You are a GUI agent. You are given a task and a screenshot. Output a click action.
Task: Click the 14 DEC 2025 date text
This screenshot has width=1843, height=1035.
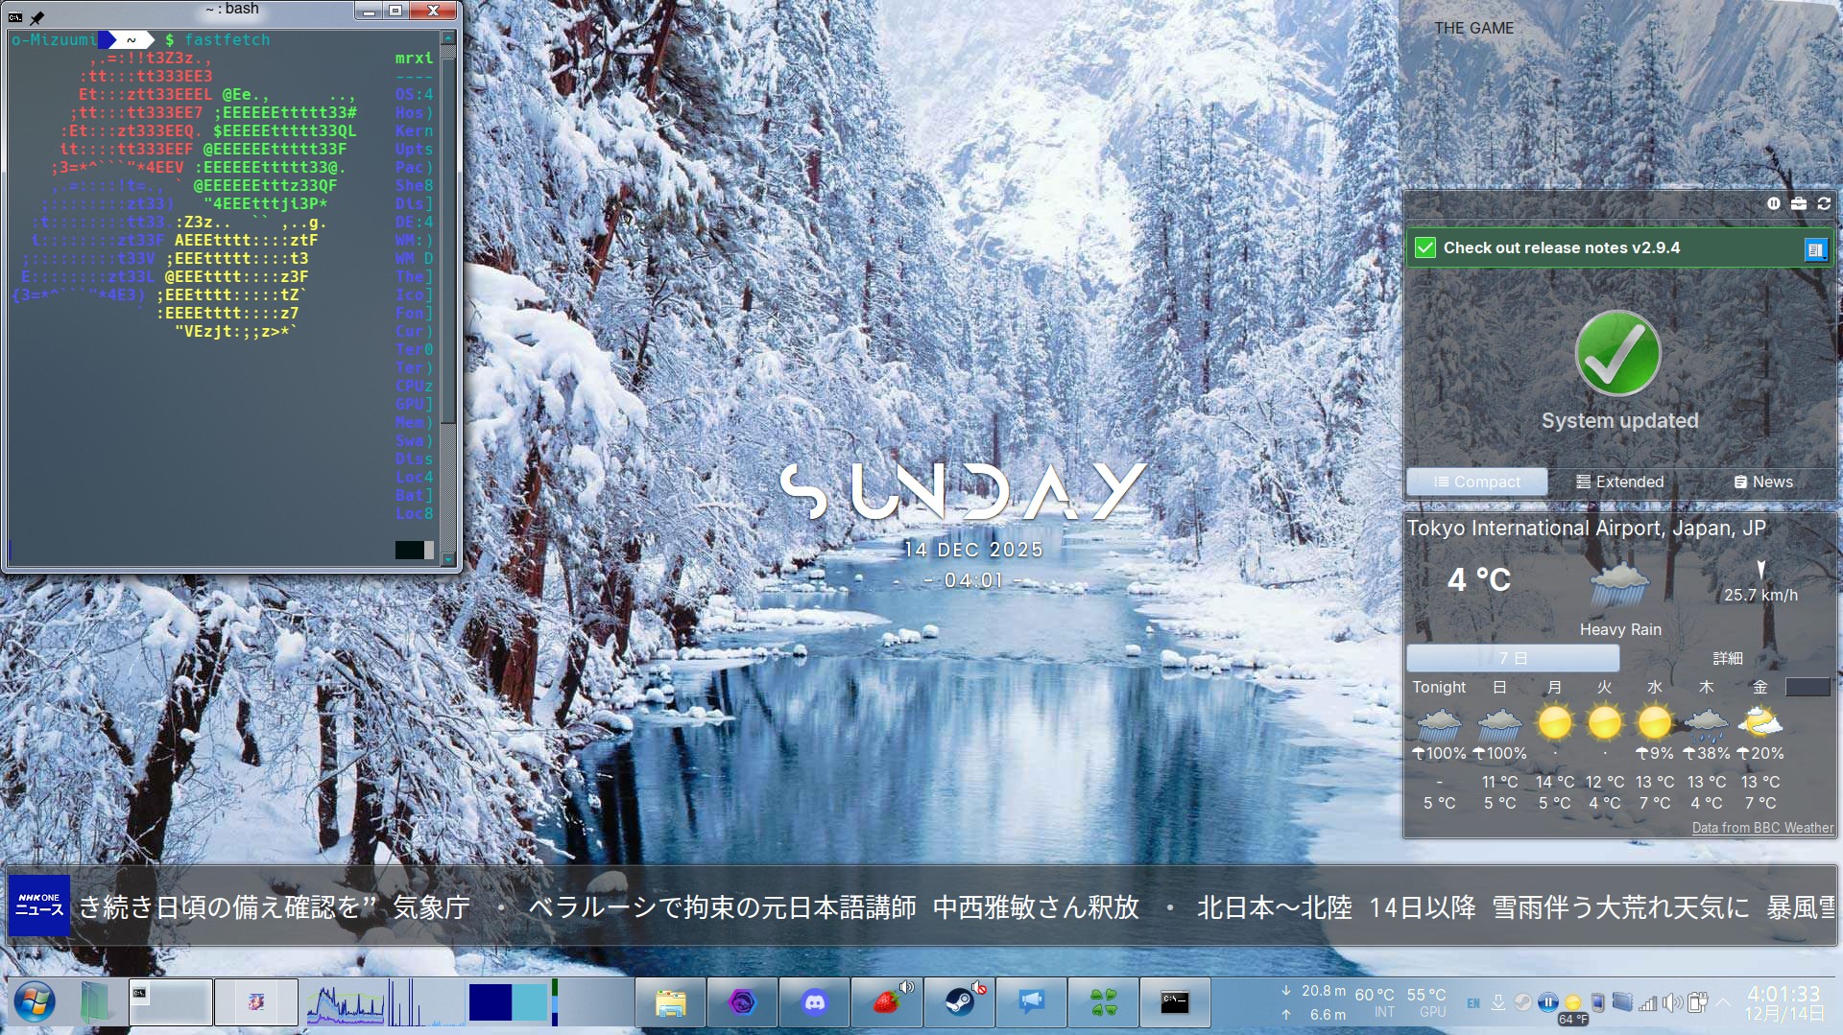(973, 550)
